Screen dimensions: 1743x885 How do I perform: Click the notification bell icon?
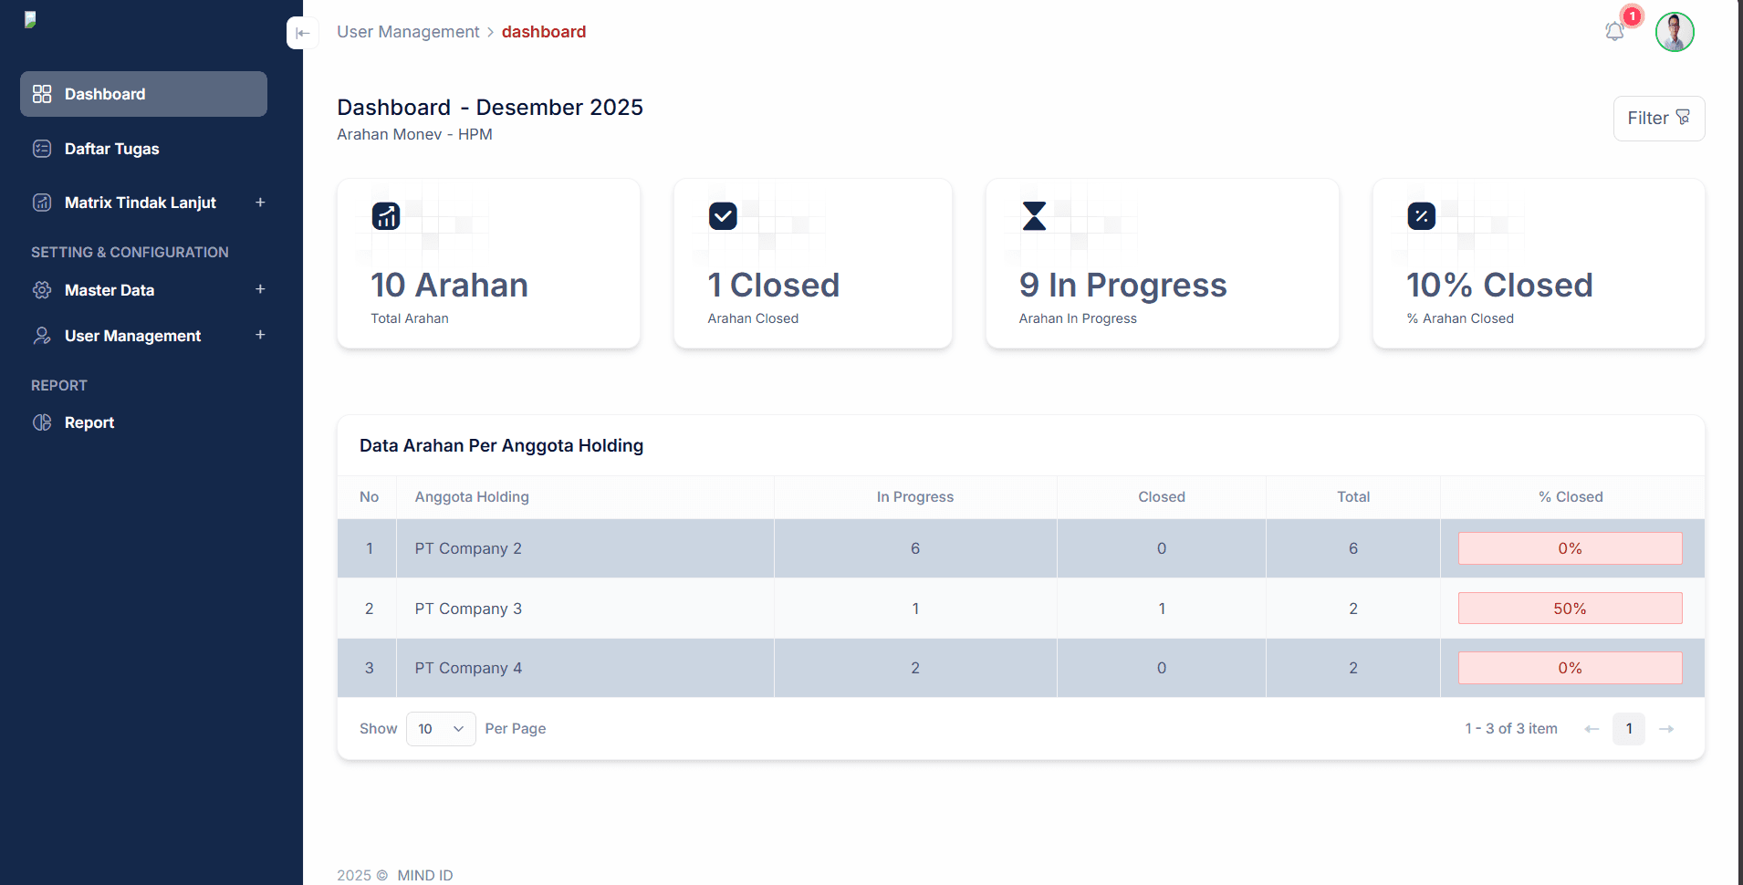tap(1614, 32)
